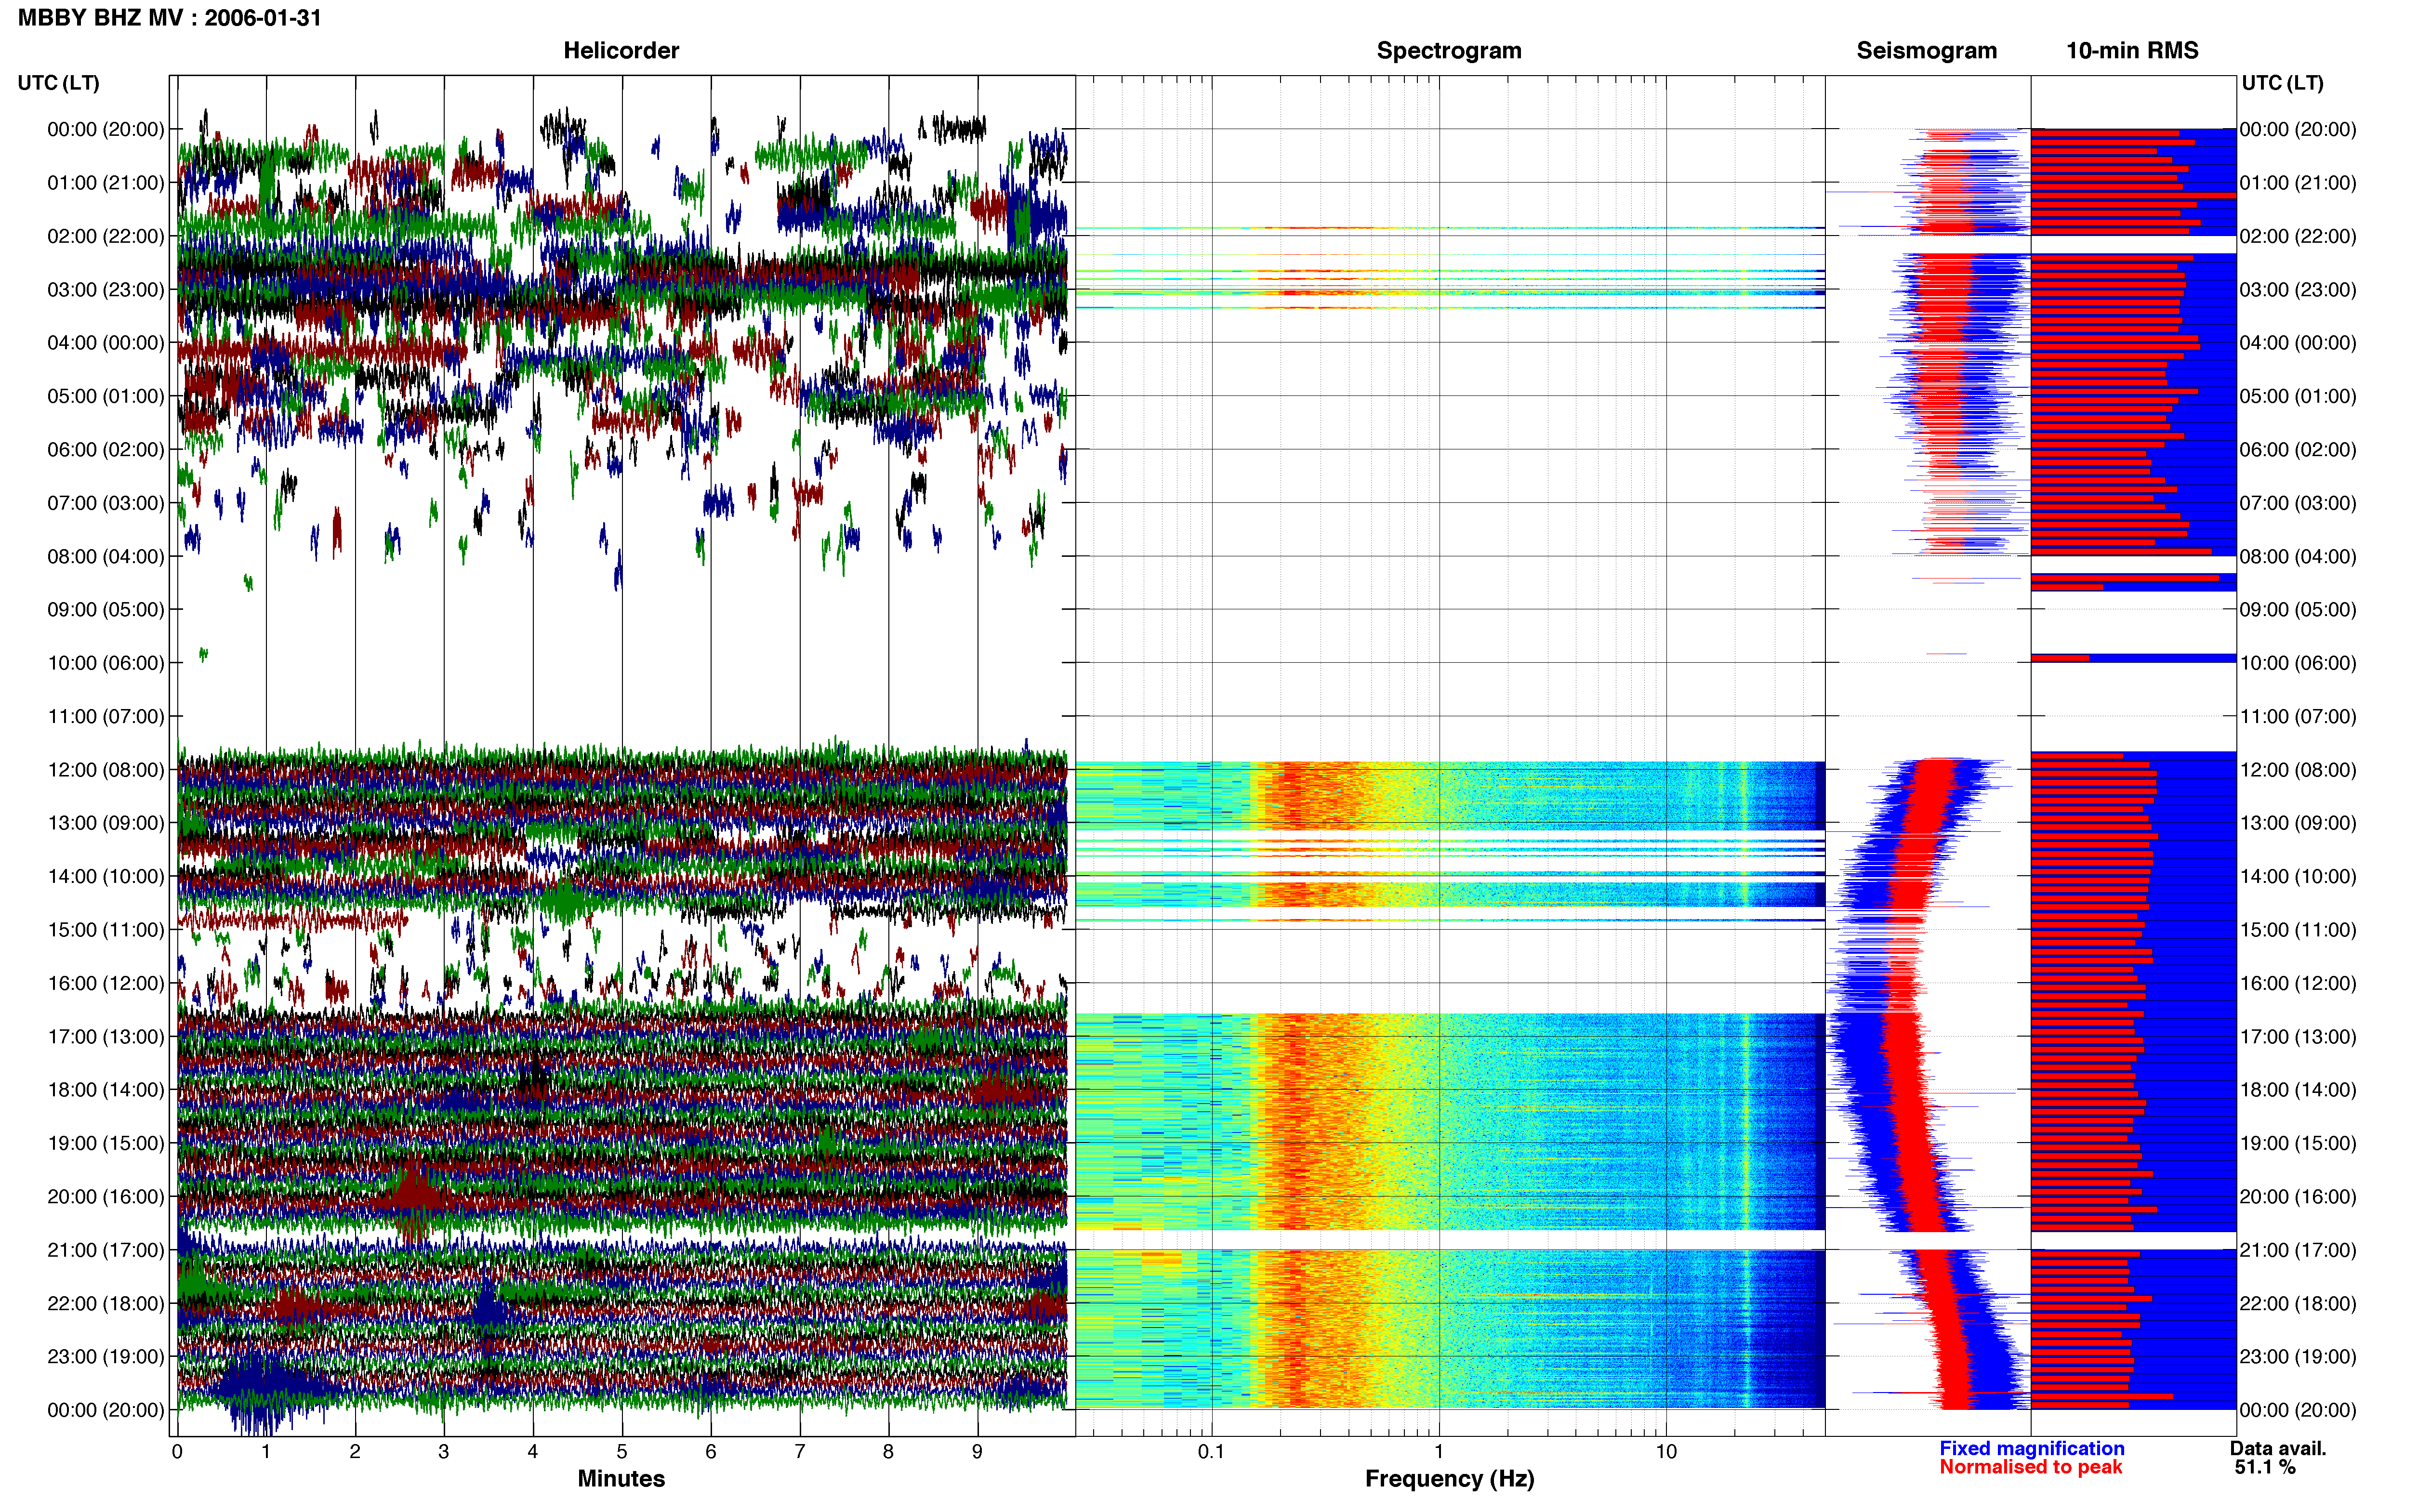Click minute tick '5' on the helicorder axis
The image size is (2418, 1512).
click(622, 1451)
